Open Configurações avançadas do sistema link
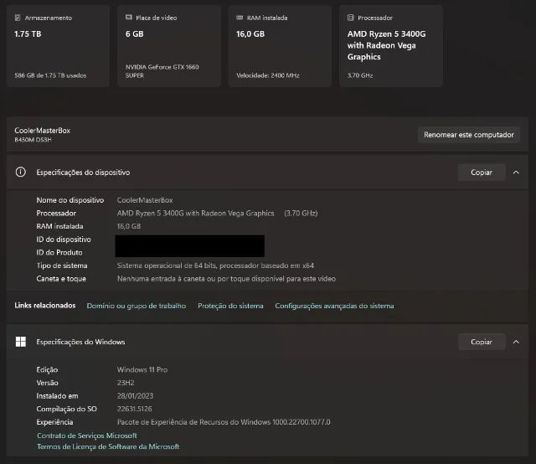This screenshot has width=536, height=464. tap(334, 306)
